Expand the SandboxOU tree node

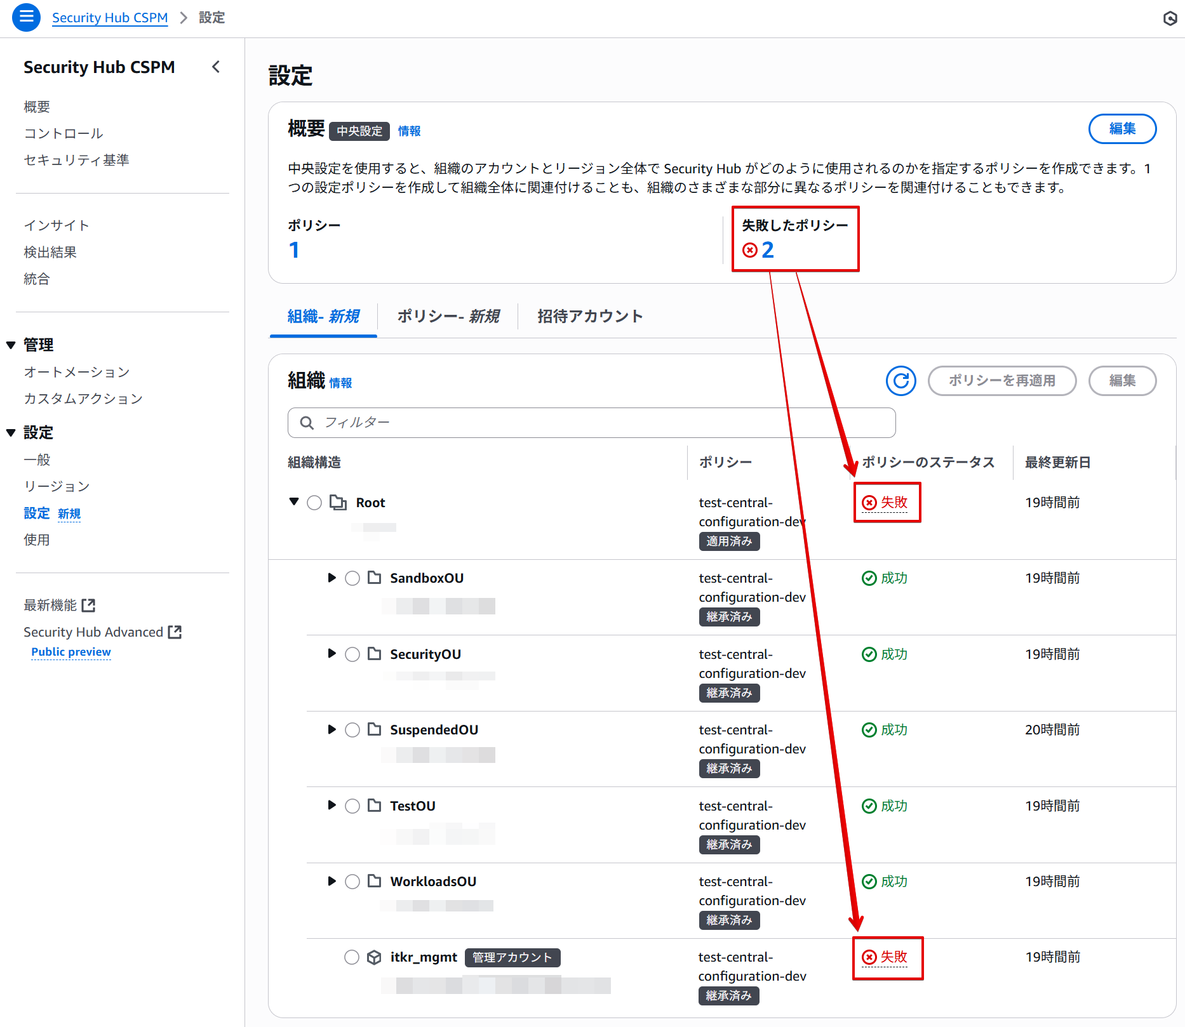pyautogui.click(x=331, y=578)
